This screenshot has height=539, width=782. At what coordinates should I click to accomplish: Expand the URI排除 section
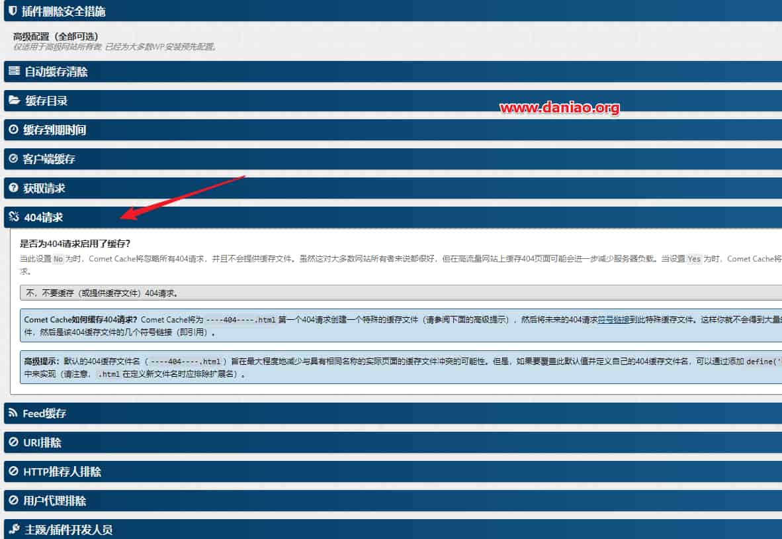(393, 442)
